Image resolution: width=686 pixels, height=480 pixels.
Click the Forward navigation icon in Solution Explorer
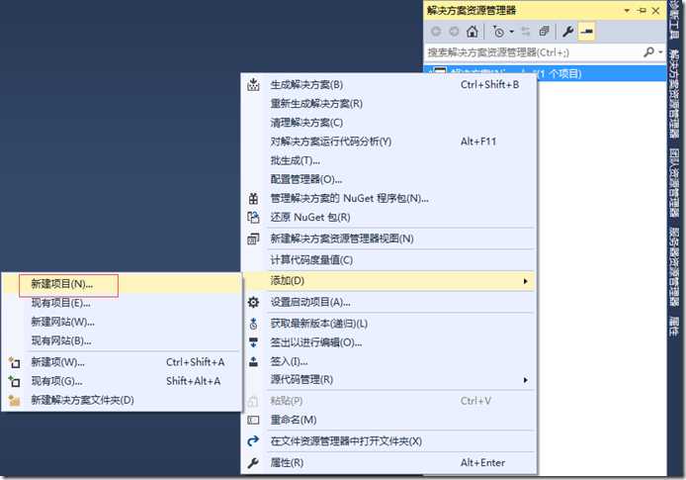(x=454, y=32)
